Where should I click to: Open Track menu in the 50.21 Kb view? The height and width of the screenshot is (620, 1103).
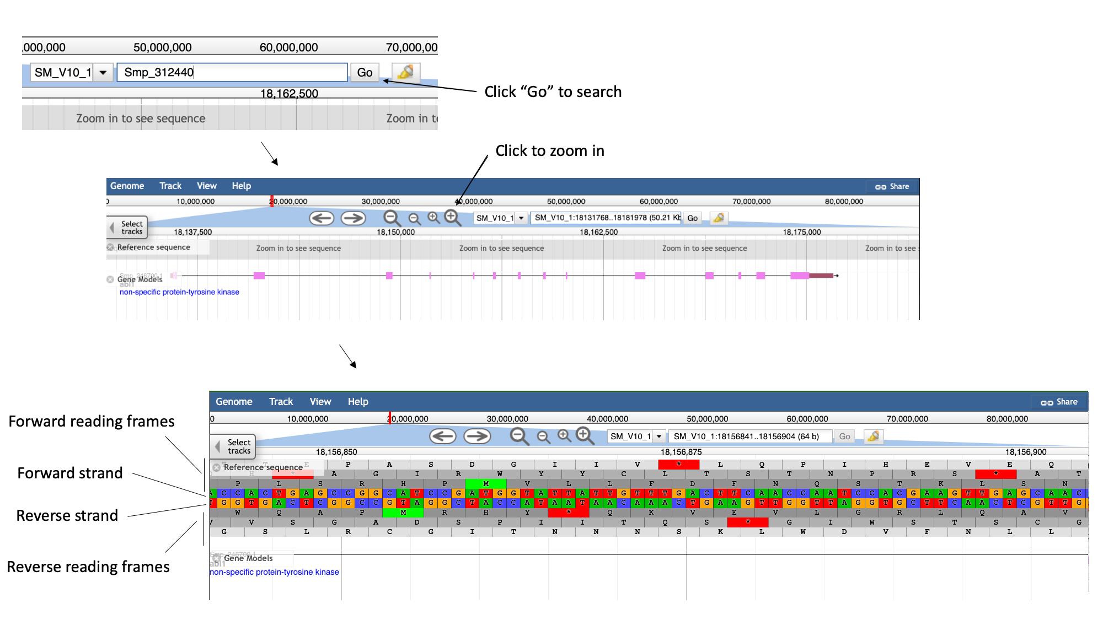(x=170, y=186)
